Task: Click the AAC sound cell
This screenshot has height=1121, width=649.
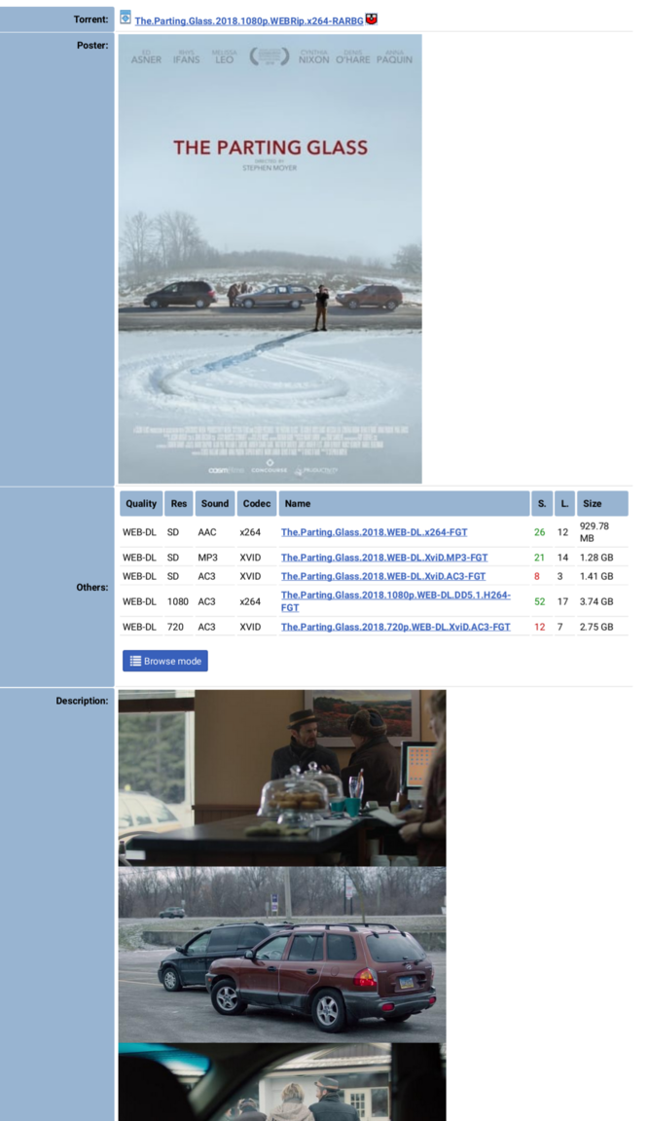Action: pos(207,532)
